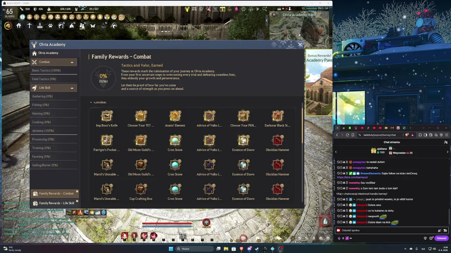451x253 pixels.
Task: Click the Academy Pass bonus rewards banner
Action: click(319, 83)
